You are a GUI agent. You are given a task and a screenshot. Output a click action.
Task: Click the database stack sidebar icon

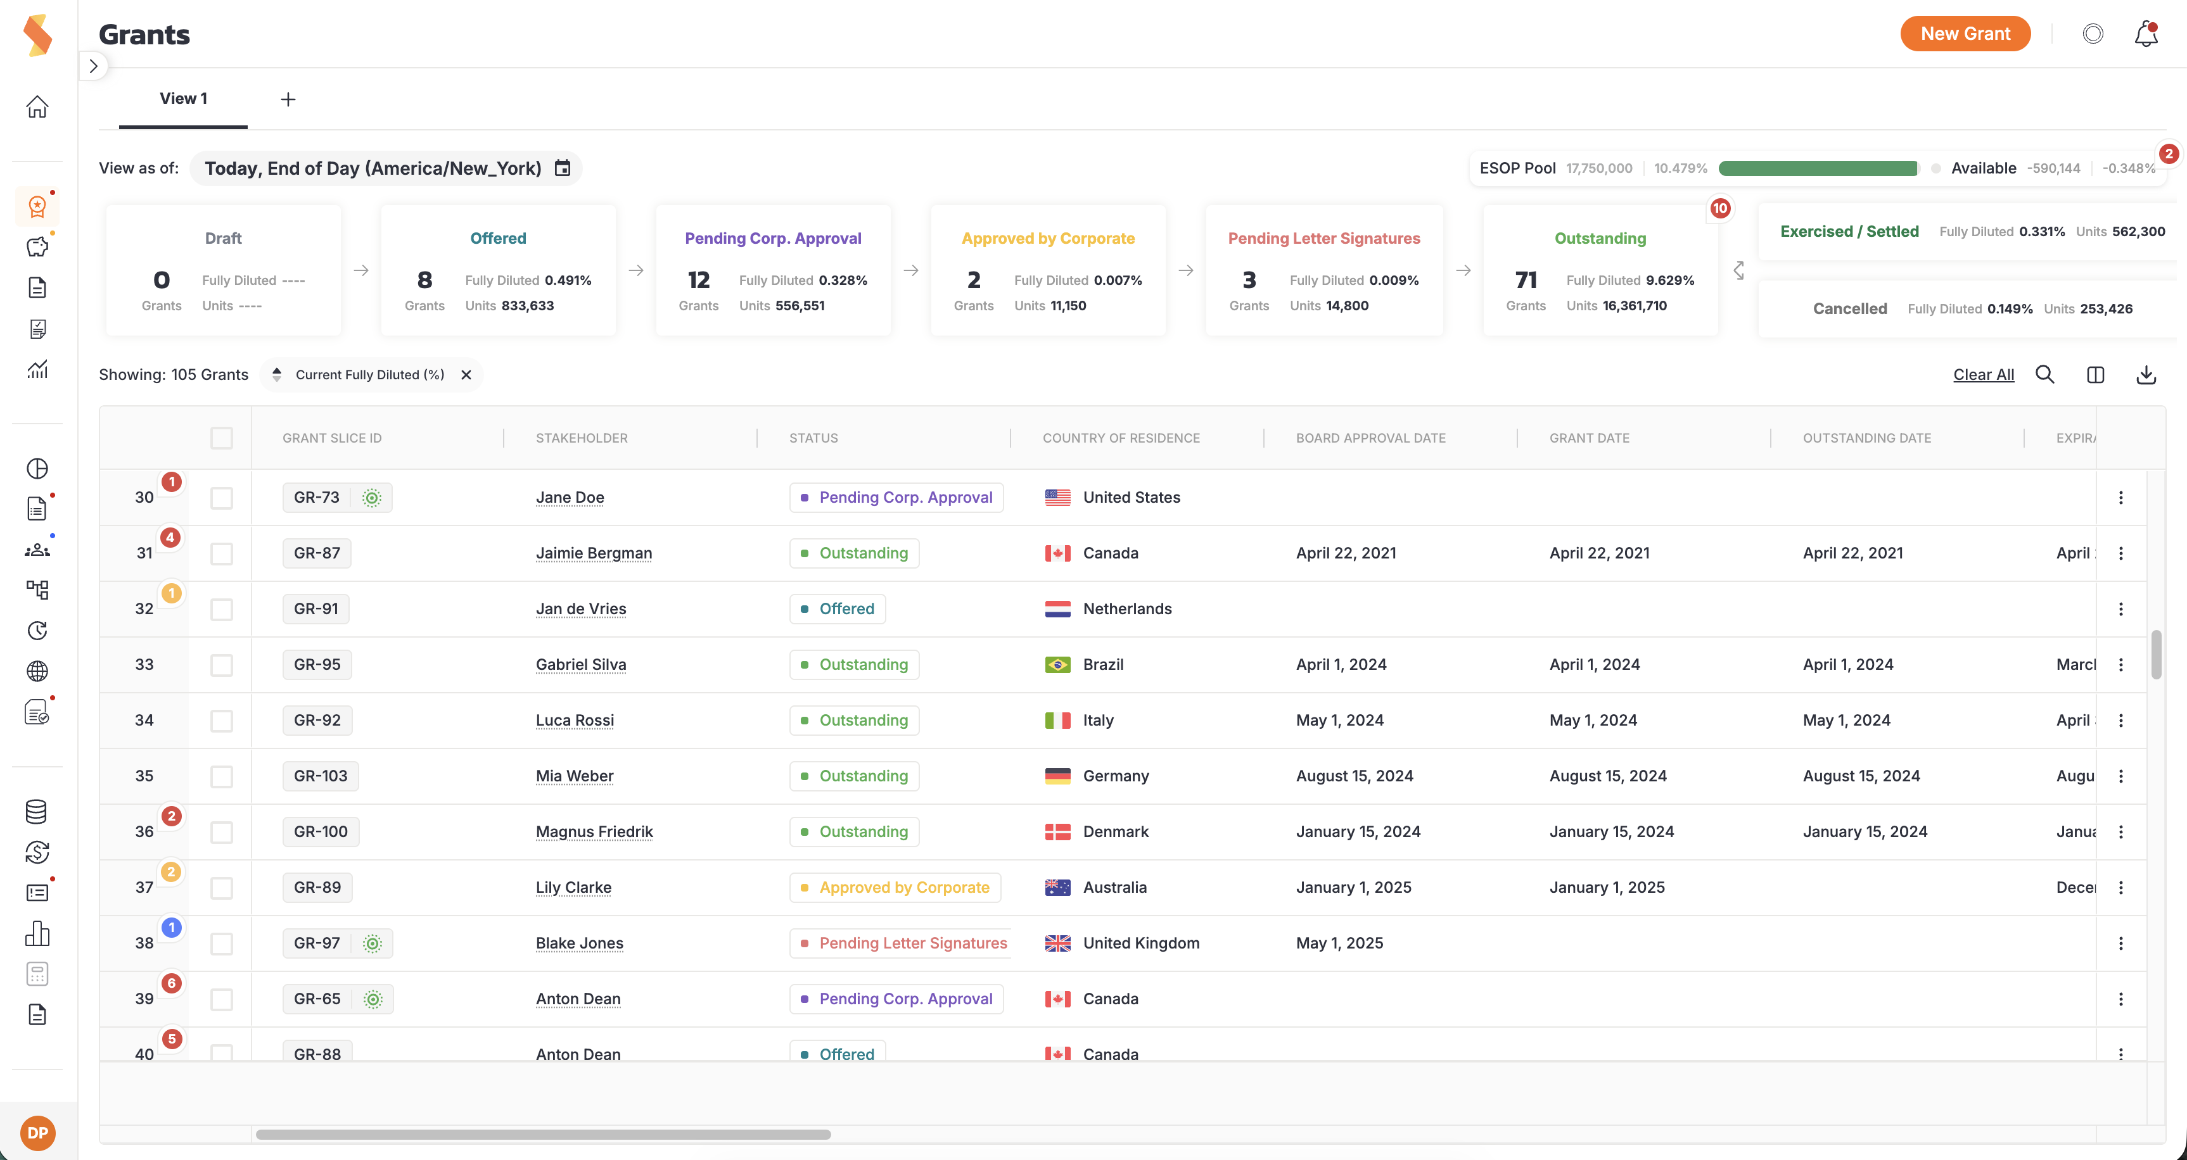tap(37, 811)
